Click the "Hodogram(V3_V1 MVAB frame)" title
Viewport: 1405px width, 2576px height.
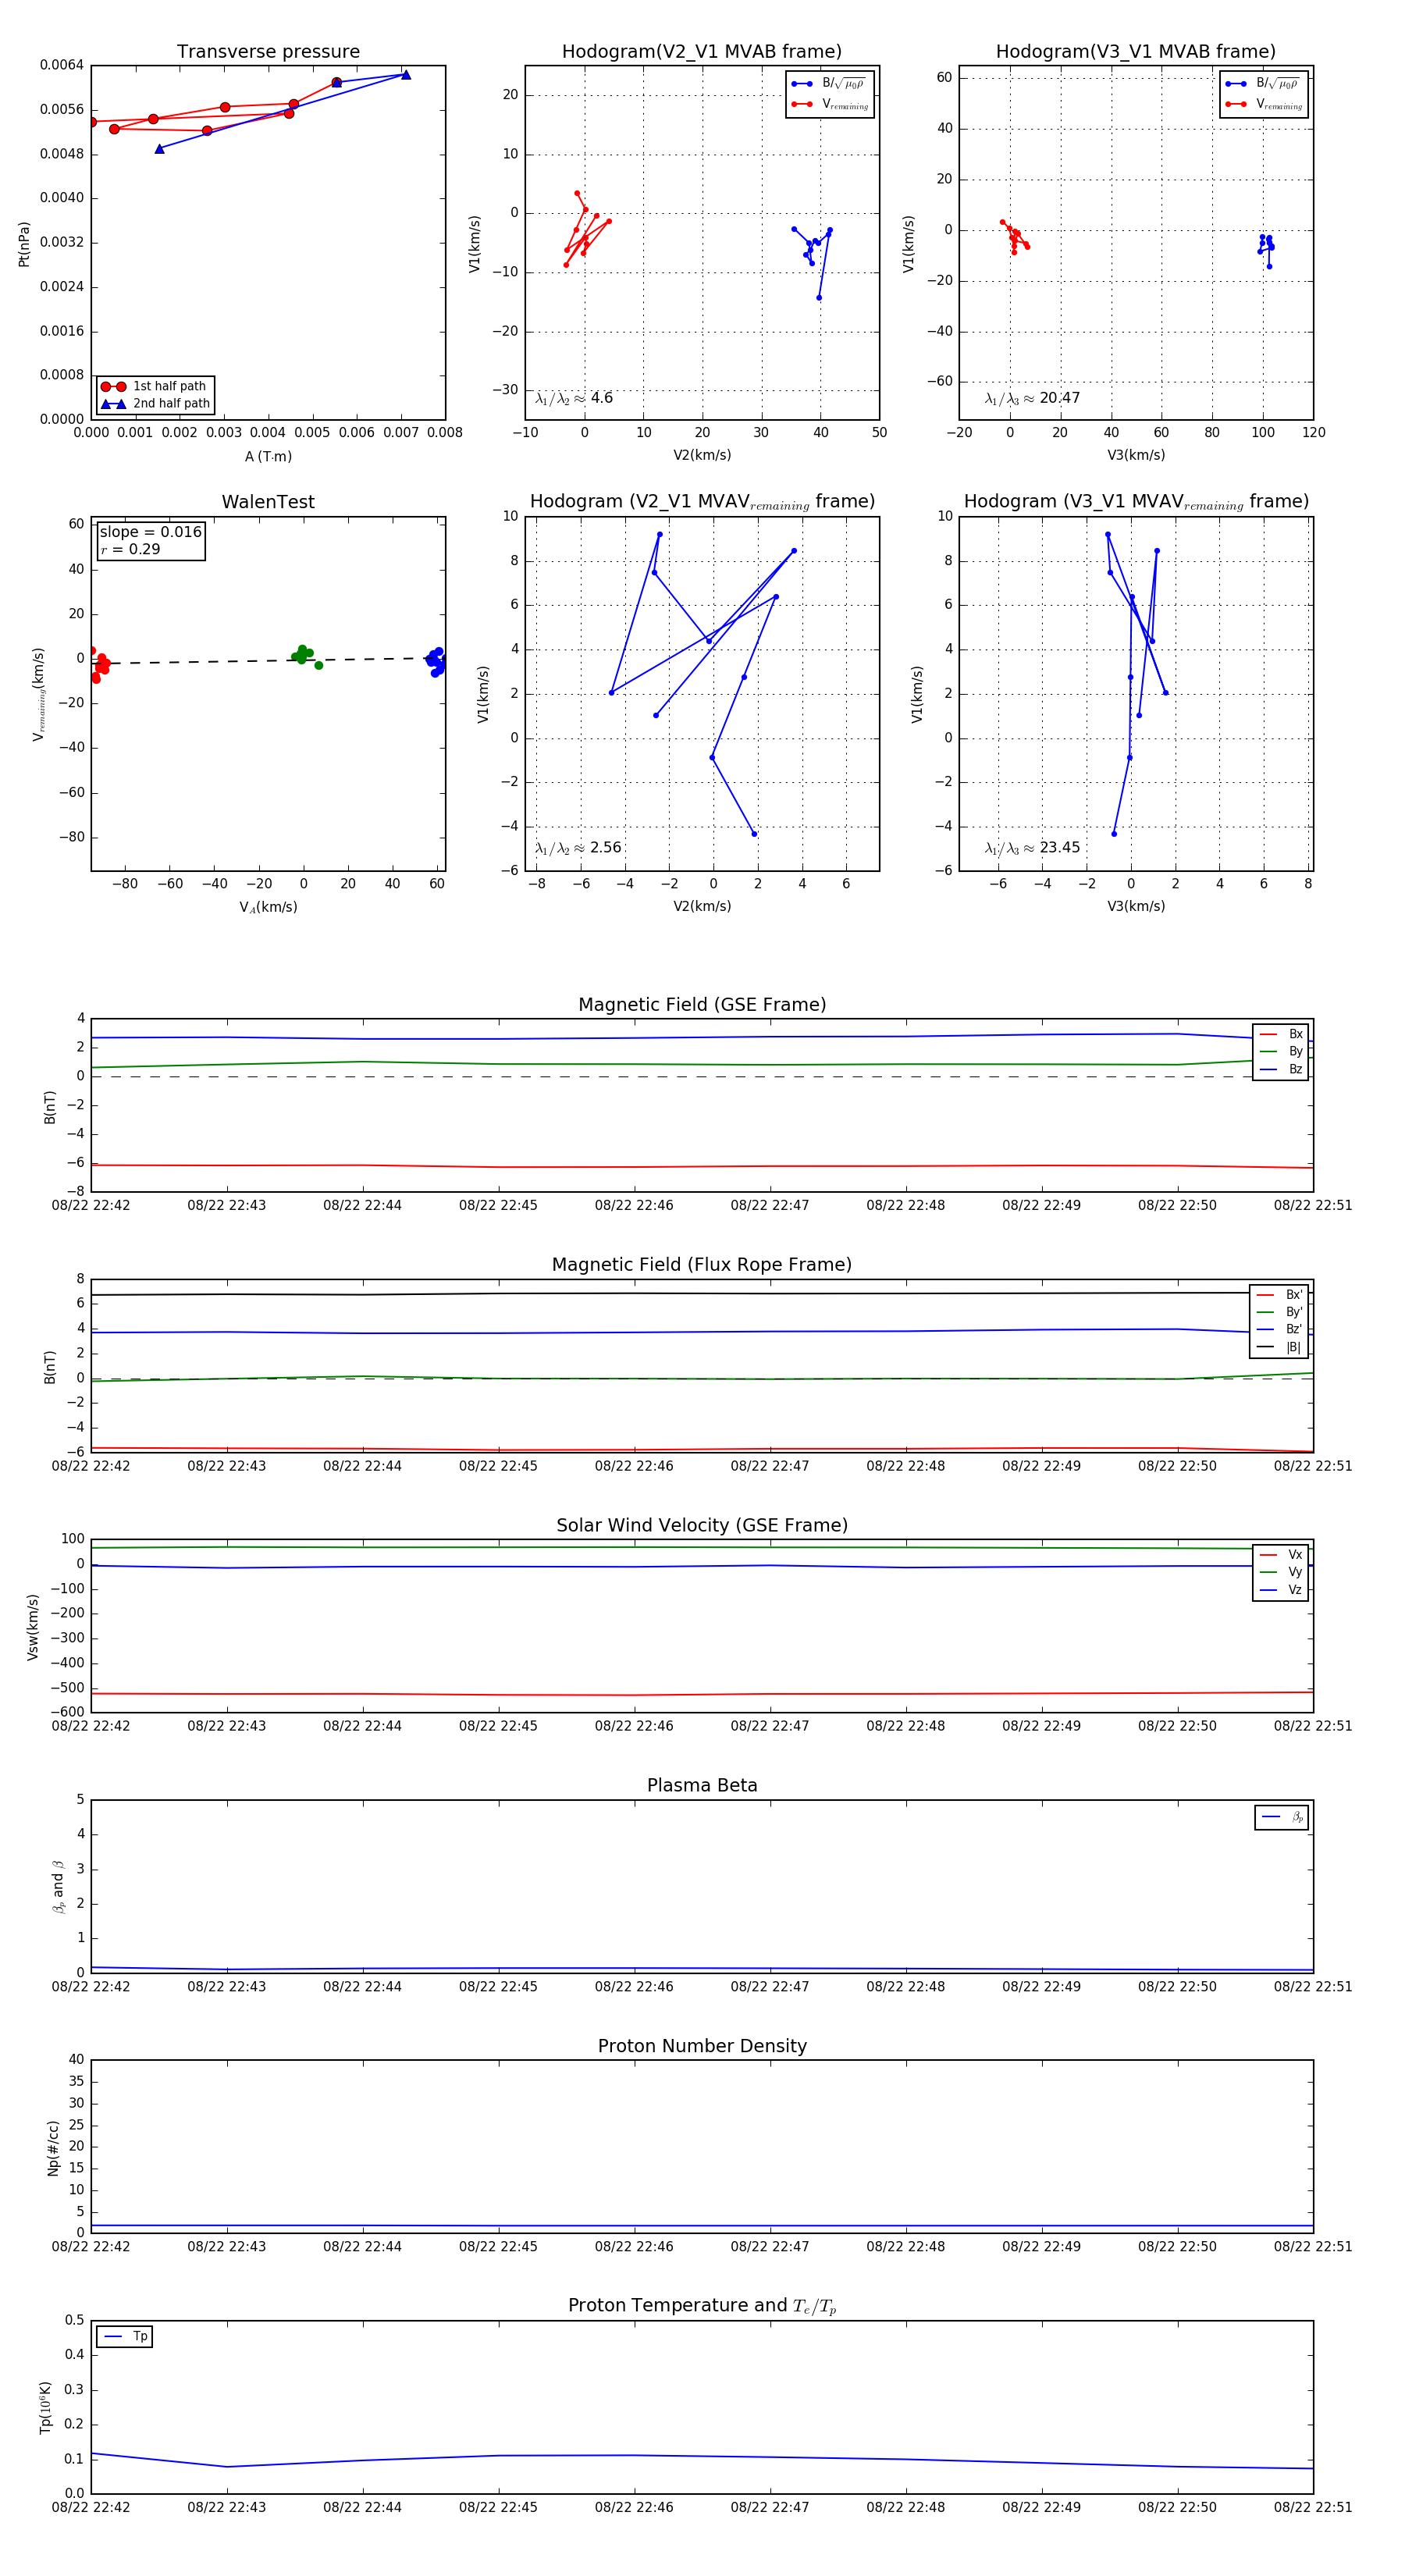click(x=1136, y=52)
